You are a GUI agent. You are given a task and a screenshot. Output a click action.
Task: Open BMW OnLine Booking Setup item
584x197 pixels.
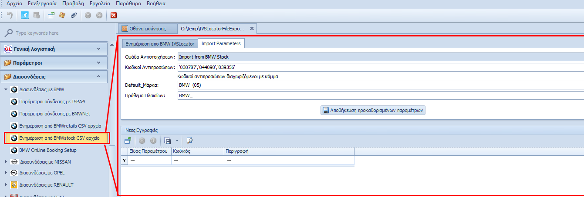coord(48,150)
